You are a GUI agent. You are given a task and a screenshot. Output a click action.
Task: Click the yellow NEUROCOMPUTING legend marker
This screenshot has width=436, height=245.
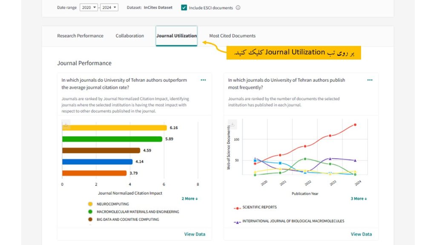(x=90, y=204)
